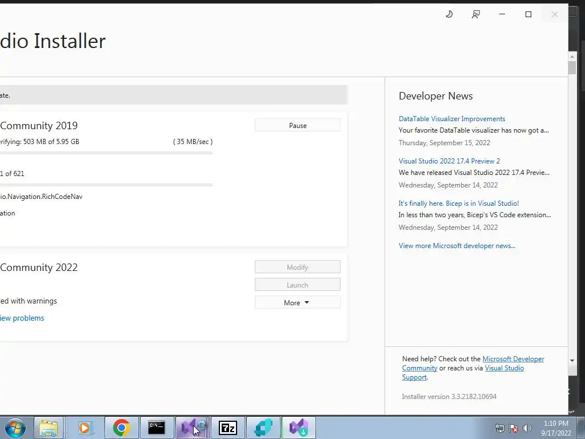The height and width of the screenshot is (439, 585).
Task: Click the download progress bar for Community 2019
Action: point(106,153)
